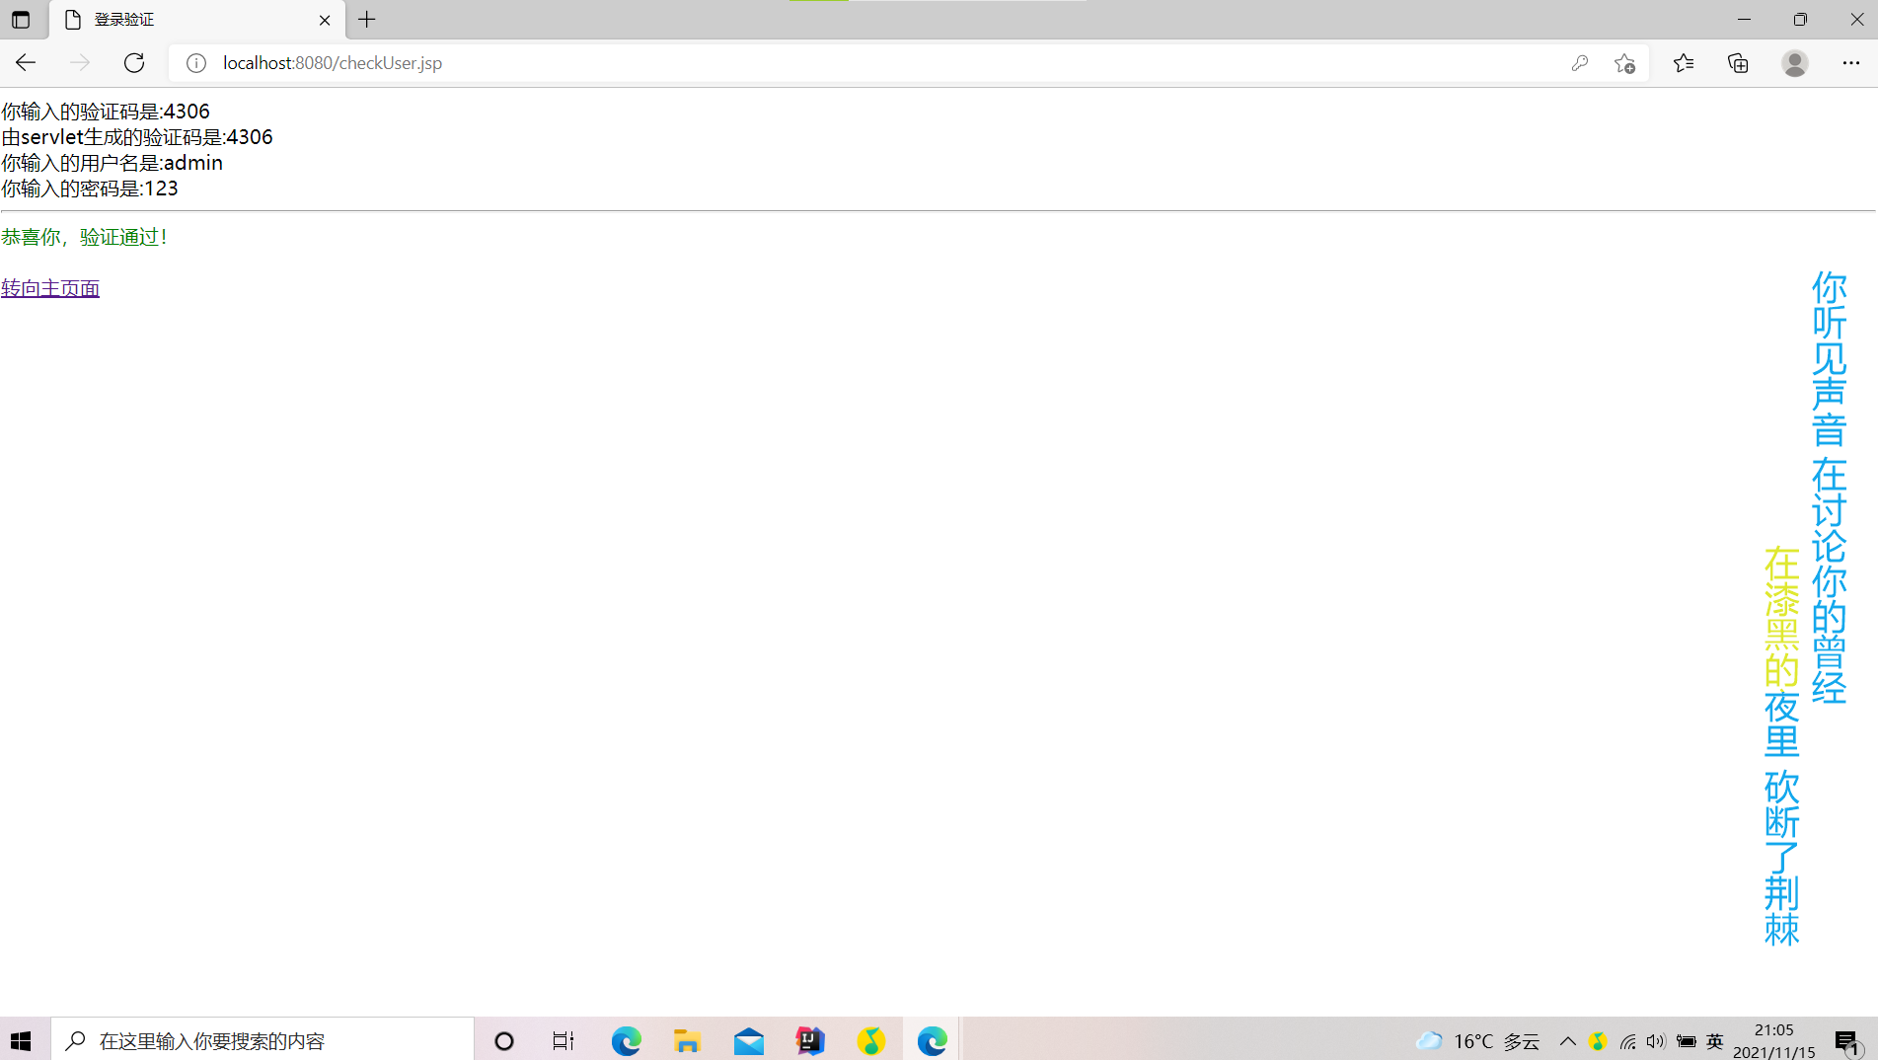Click the taskbar search box
The height and width of the screenshot is (1060, 1878).
[x=263, y=1040]
